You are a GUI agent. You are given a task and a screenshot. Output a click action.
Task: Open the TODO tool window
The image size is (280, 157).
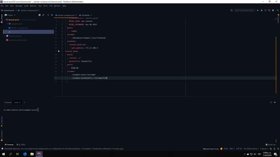click(x=21, y=144)
